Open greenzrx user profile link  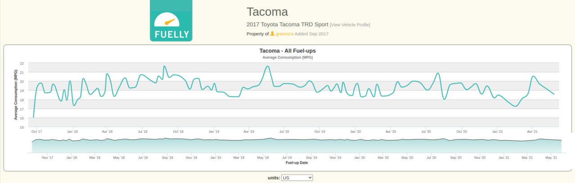pyautogui.click(x=284, y=34)
